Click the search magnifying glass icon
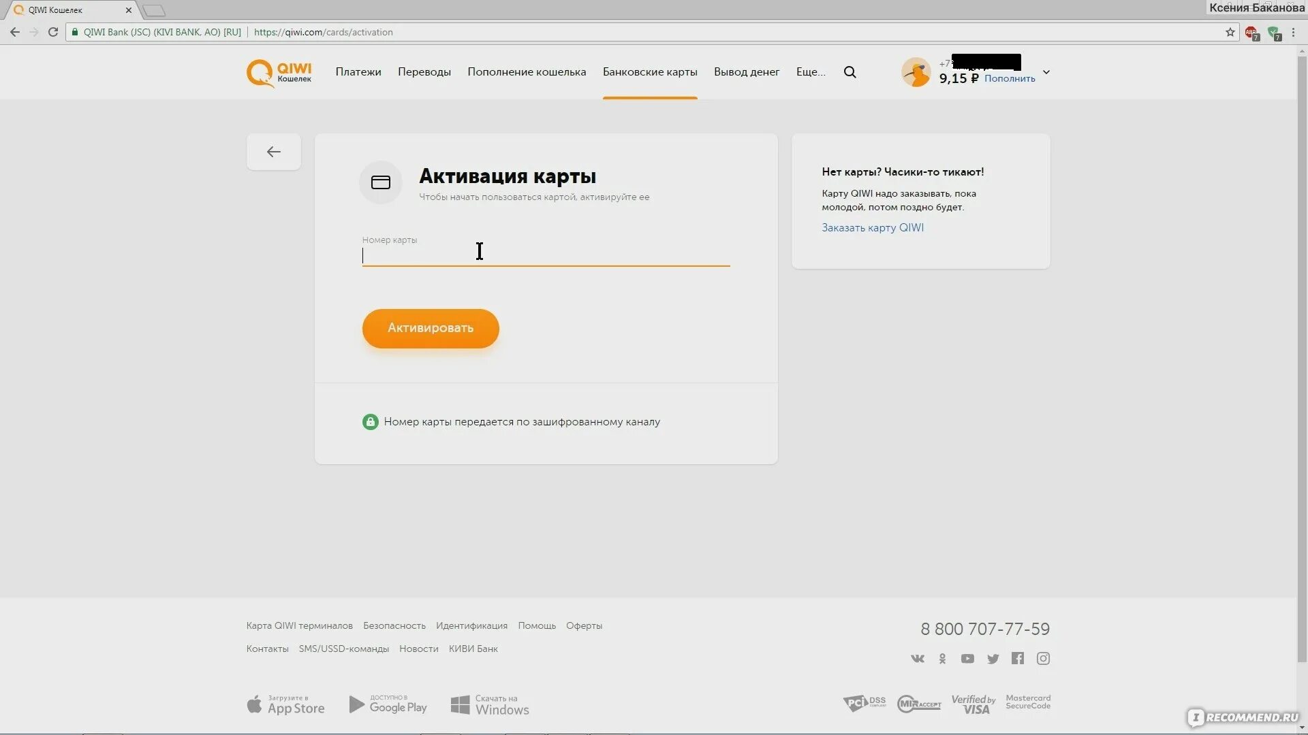 pyautogui.click(x=850, y=71)
